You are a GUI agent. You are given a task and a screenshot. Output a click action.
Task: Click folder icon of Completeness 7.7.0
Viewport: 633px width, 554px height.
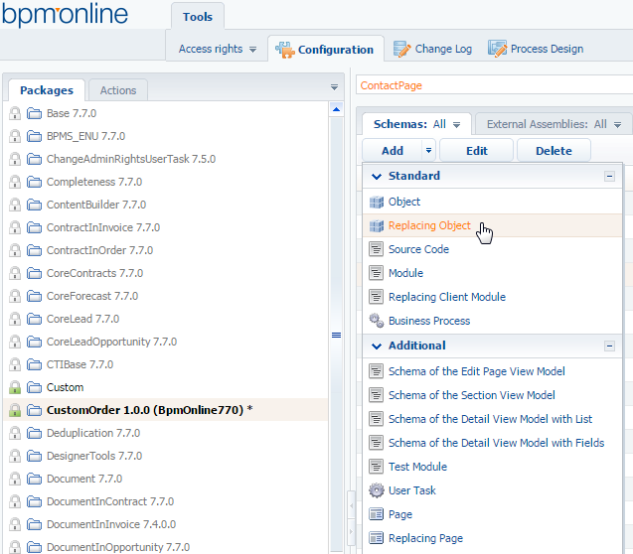(35, 182)
